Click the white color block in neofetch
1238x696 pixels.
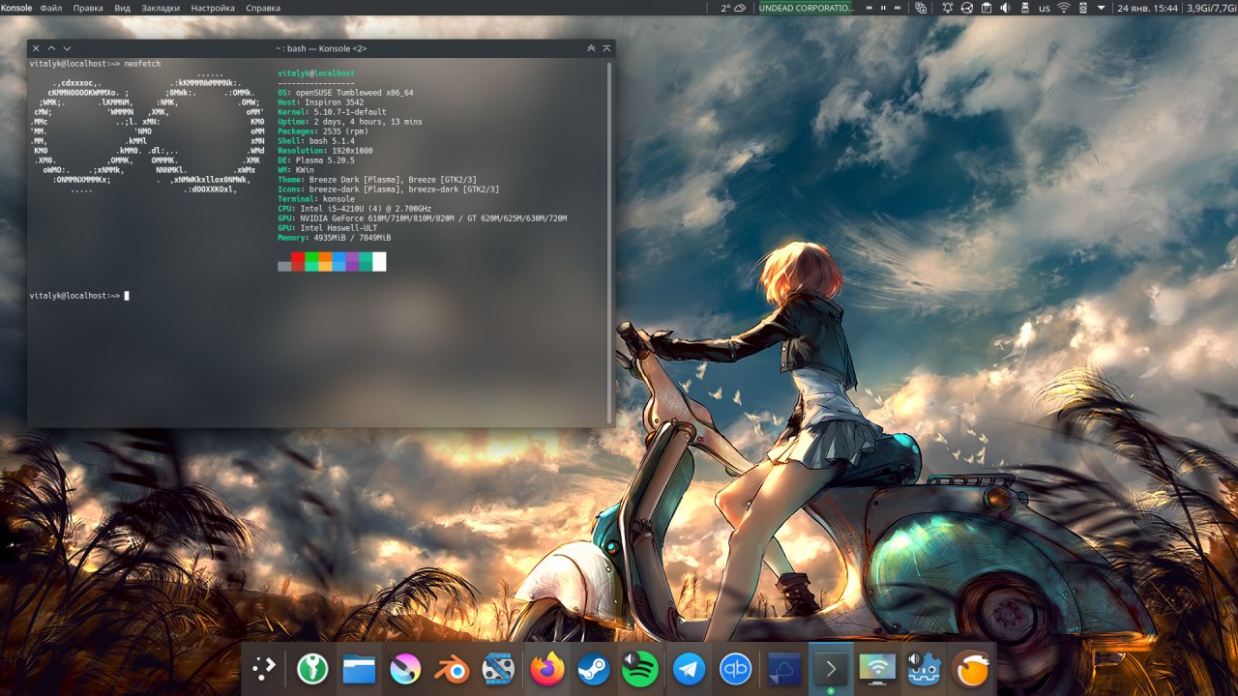[x=379, y=262]
